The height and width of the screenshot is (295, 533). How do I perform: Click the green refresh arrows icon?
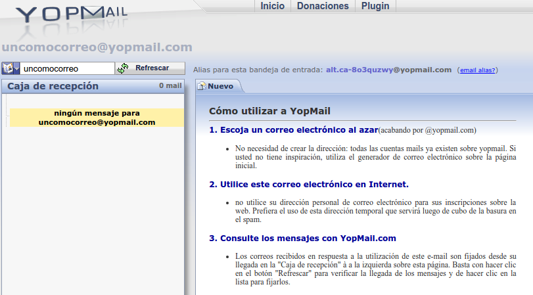click(123, 68)
